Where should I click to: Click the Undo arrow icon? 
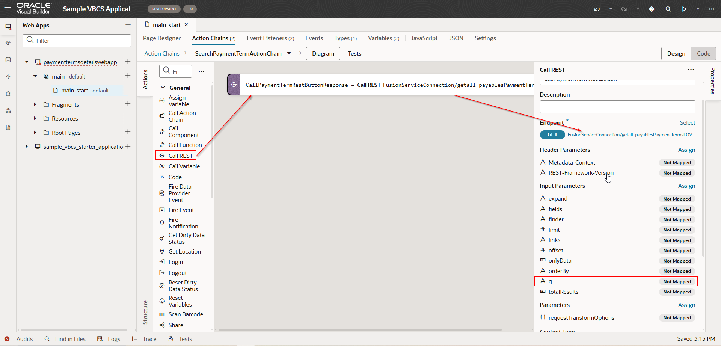pyautogui.click(x=597, y=9)
